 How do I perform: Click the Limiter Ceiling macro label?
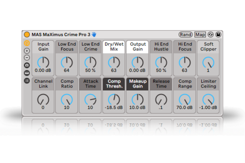tap(208, 84)
